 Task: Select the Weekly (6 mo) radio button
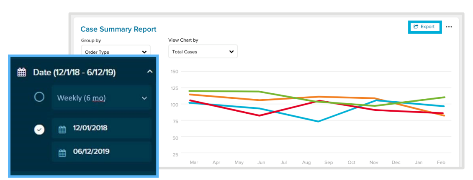(39, 97)
